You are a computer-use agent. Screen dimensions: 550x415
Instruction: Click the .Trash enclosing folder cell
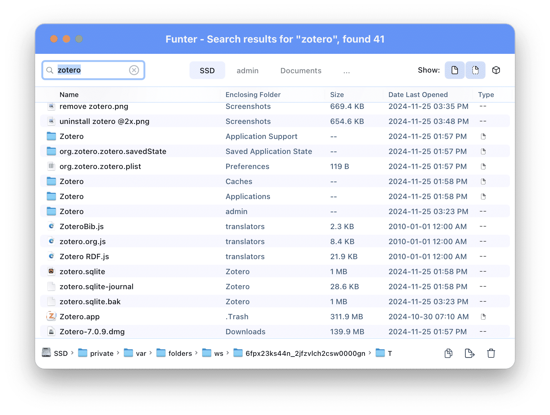click(x=237, y=317)
